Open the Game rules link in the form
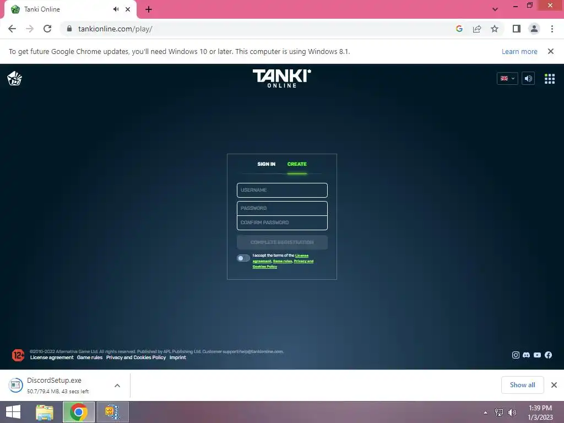 coord(283,261)
